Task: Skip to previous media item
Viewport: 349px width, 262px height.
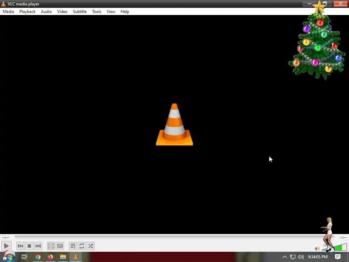Action: 20,246
